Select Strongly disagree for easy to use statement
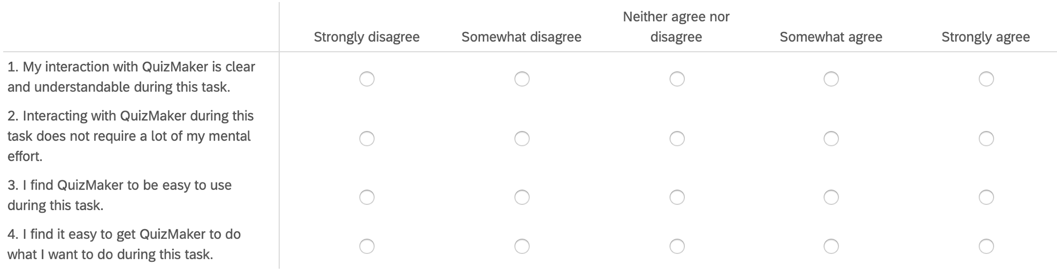Image resolution: width=1057 pixels, height=274 pixels. [x=367, y=197]
